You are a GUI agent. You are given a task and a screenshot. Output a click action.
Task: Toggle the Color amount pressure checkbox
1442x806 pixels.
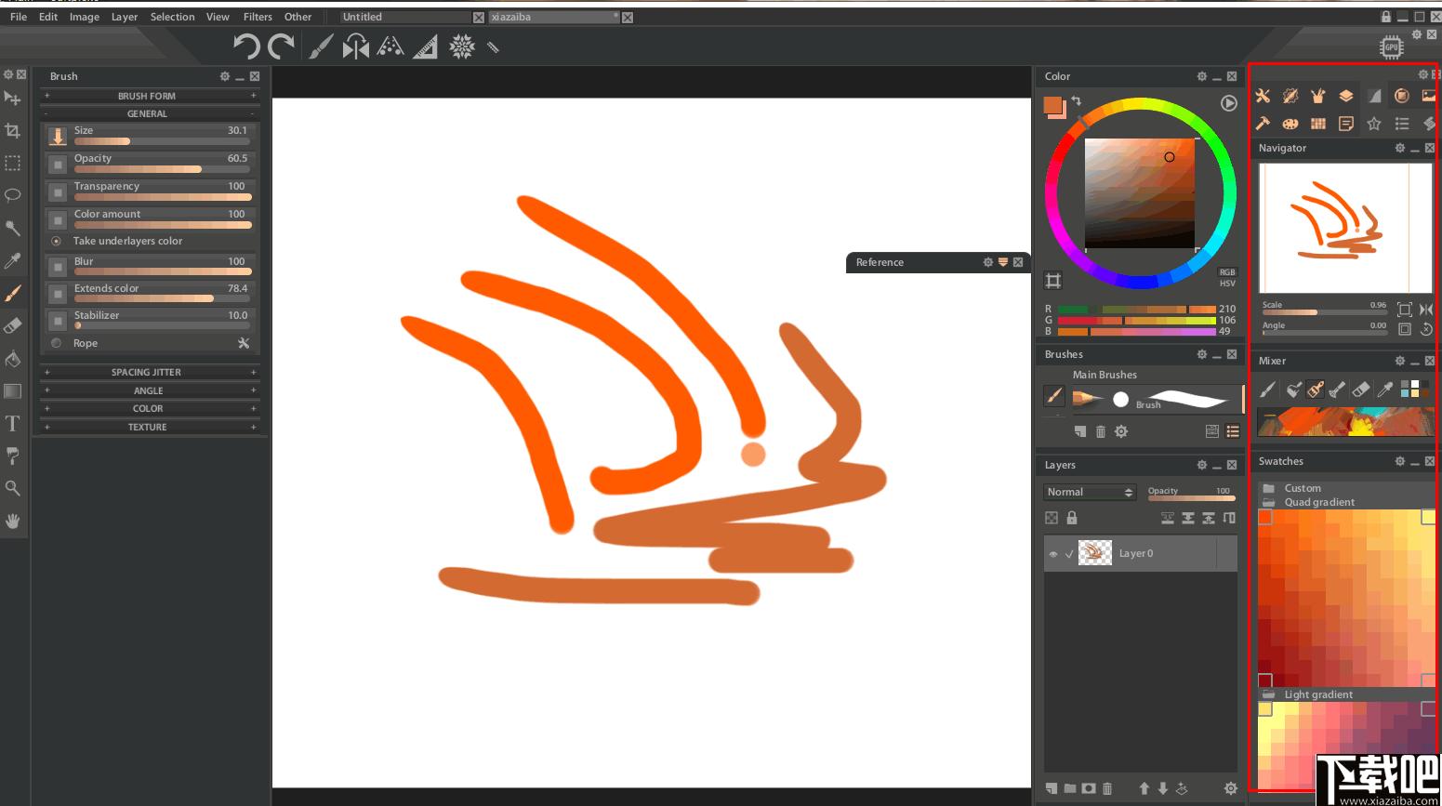pyautogui.click(x=58, y=220)
